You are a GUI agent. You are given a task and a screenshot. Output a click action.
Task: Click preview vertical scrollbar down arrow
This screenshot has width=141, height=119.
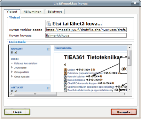pos(129,89)
